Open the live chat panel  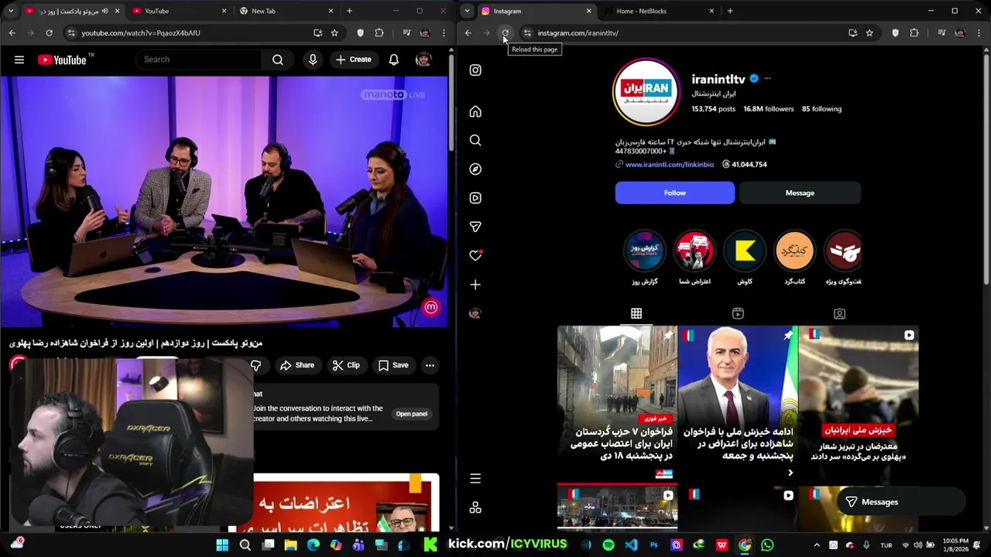pyautogui.click(x=412, y=414)
